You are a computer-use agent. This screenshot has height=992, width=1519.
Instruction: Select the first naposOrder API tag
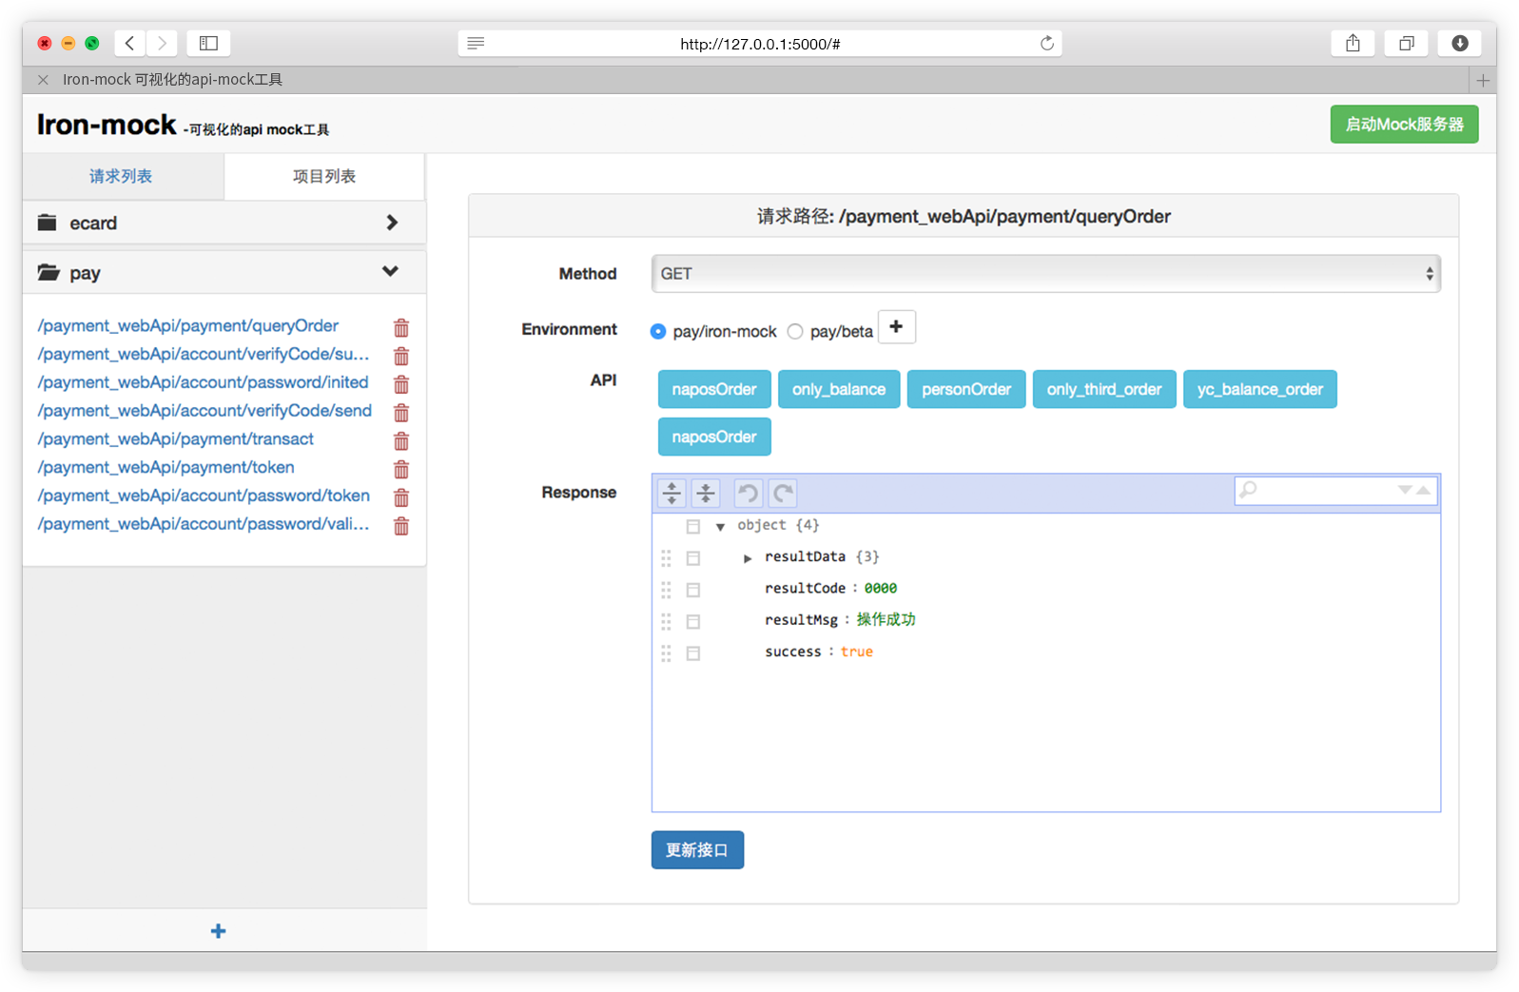(714, 389)
